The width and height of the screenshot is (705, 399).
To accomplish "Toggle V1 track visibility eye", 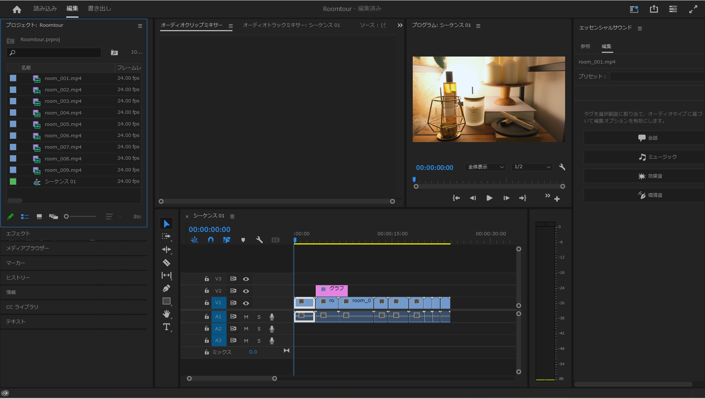I will click(x=246, y=303).
